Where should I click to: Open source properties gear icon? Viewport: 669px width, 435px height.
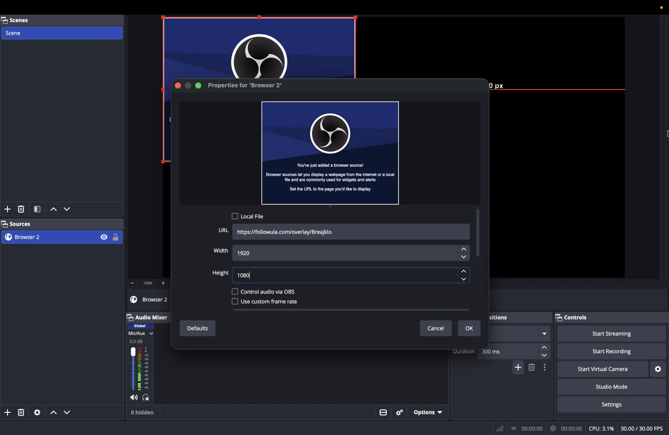pos(37,413)
